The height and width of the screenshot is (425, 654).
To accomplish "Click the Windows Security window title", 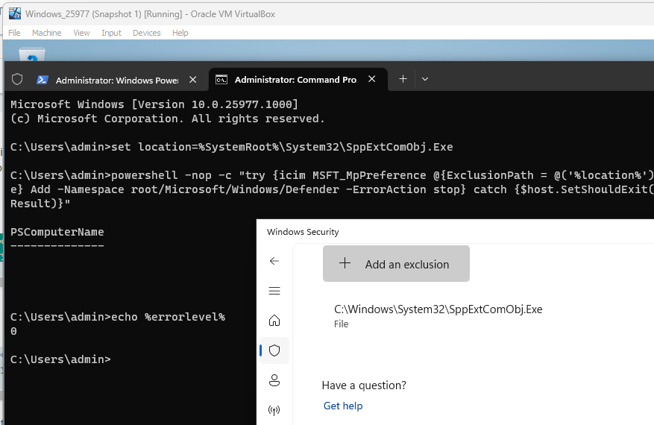I will [303, 232].
